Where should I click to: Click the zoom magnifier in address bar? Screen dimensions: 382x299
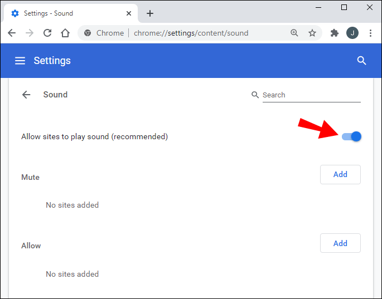coord(294,33)
